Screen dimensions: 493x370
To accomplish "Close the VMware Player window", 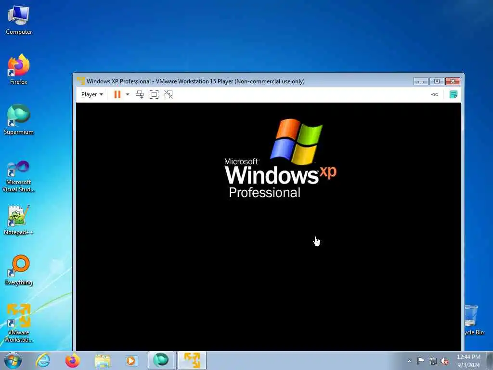I will coord(453,81).
